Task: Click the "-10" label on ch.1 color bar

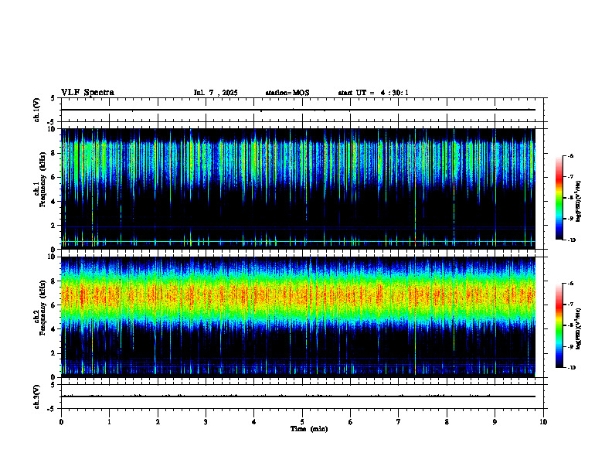Action: pos(571,240)
